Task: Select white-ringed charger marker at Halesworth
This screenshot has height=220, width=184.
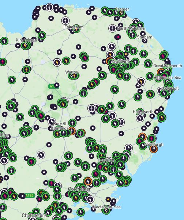Action: 140,118
